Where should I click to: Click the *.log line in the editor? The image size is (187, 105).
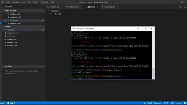tap(58, 14)
